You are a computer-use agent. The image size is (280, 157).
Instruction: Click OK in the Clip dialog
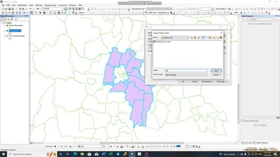pyautogui.click(x=183, y=82)
